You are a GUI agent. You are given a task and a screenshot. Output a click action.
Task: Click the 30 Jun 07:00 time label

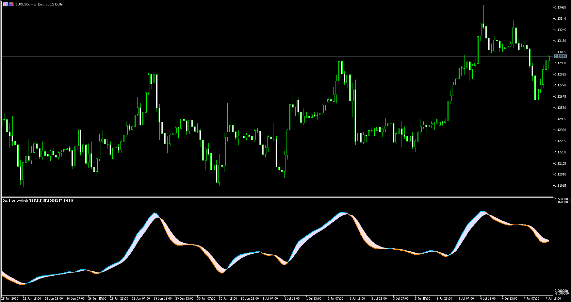[x=206, y=299]
